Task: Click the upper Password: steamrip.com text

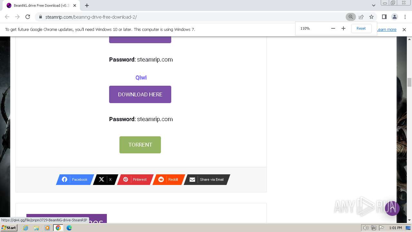Action: click(141, 60)
